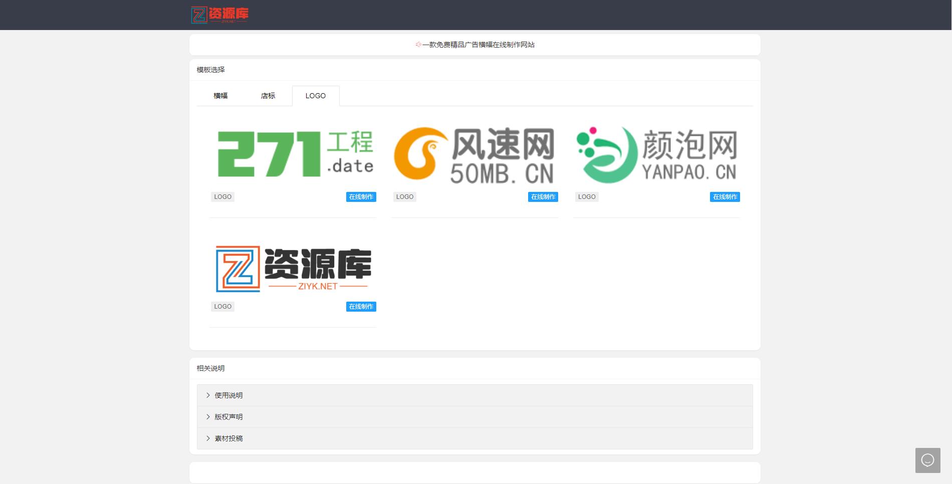952x484 pixels.
Task: Click the ZIYK.NET site logo in header
Action: pyautogui.click(x=219, y=15)
